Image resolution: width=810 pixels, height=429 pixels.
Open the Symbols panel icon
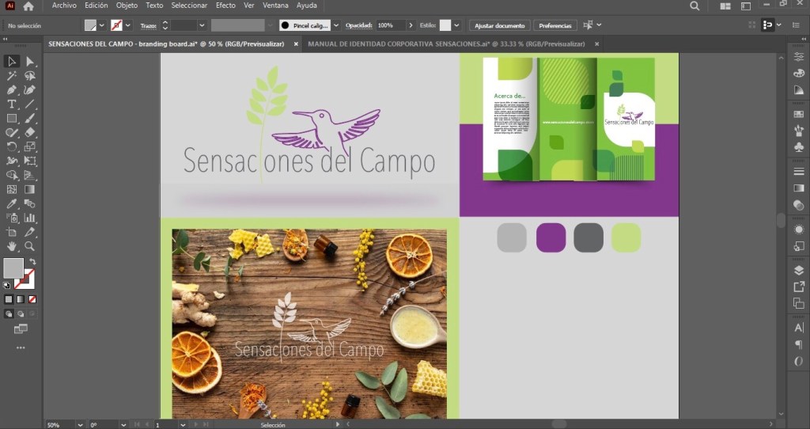pyautogui.click(x=798, y=148)
